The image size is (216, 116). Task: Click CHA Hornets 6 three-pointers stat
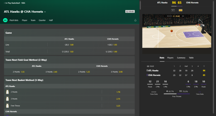tap(188, 84)
